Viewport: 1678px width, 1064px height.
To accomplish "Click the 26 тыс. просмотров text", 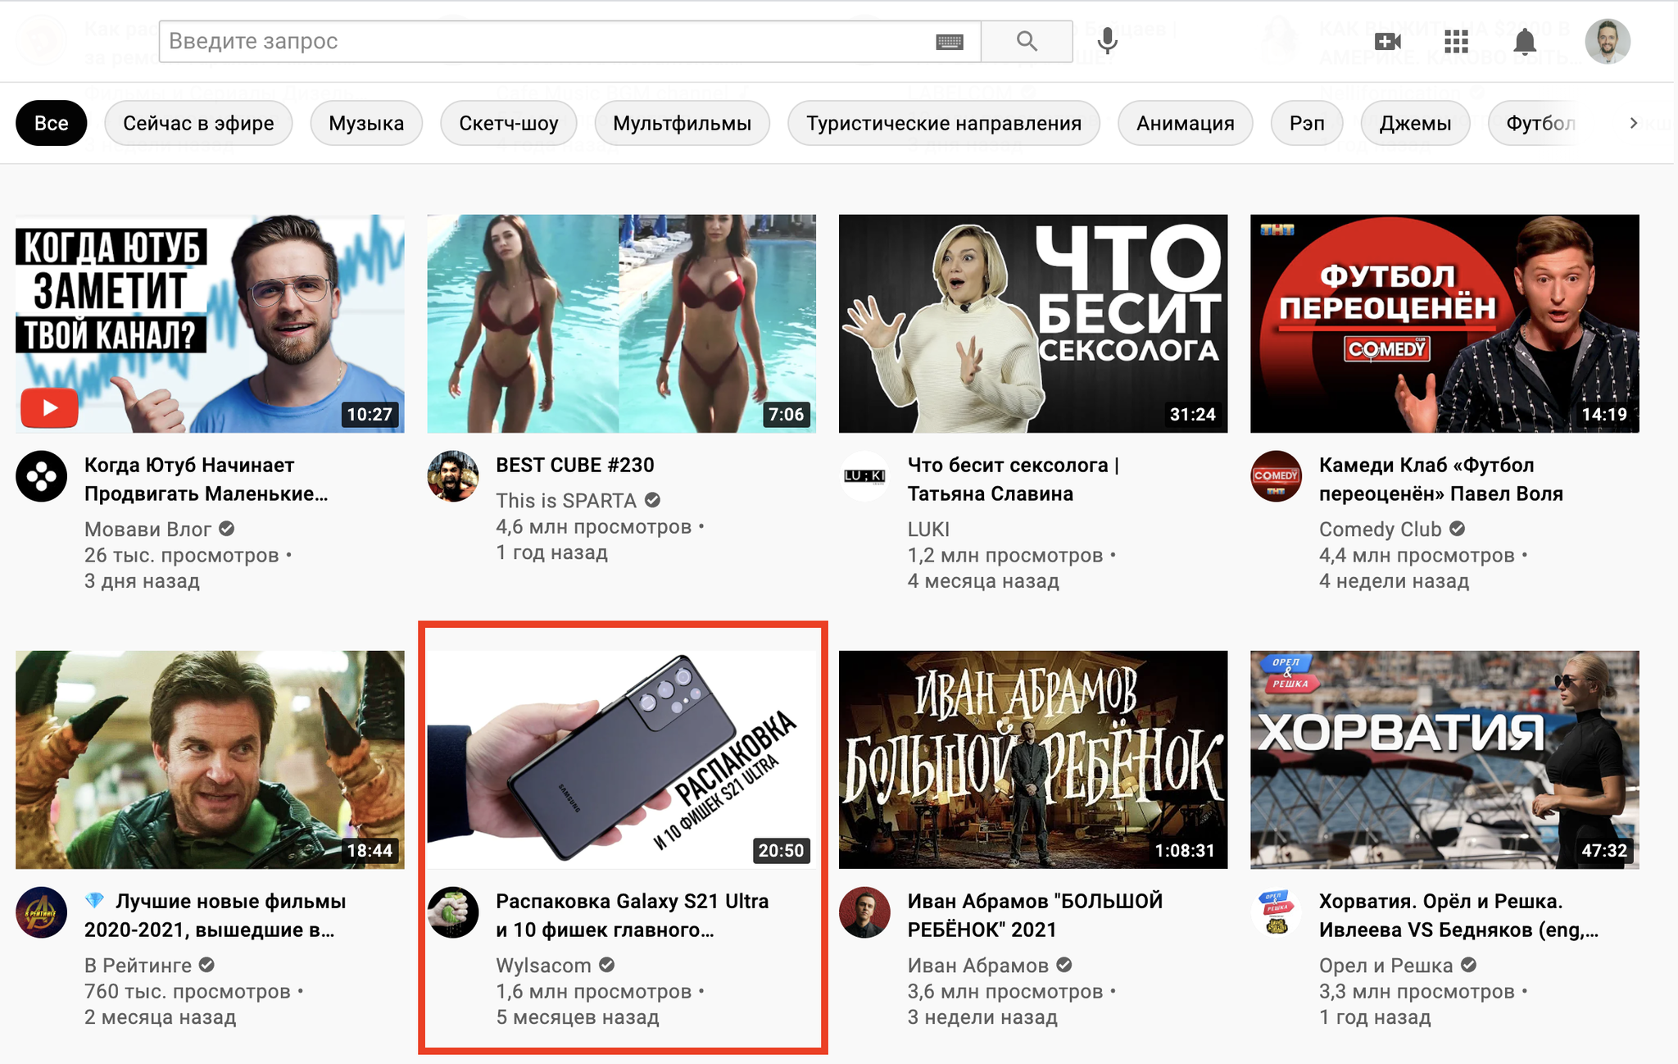I will [x=182, y=555].
